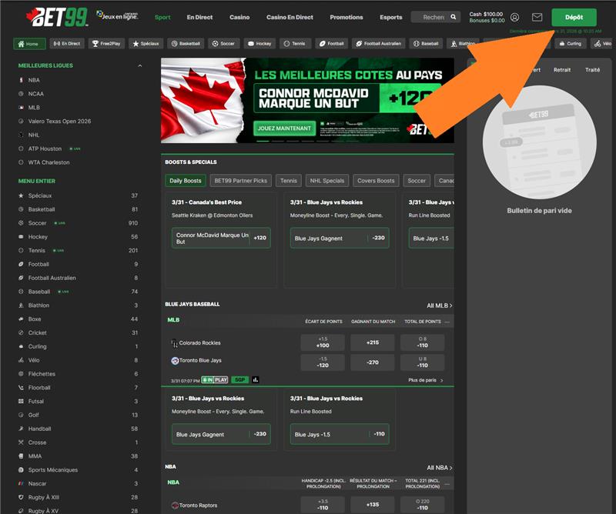Open the user account profile icon
Image resolution: width=616 pixels, height=514 pixels.
point(514,17)
